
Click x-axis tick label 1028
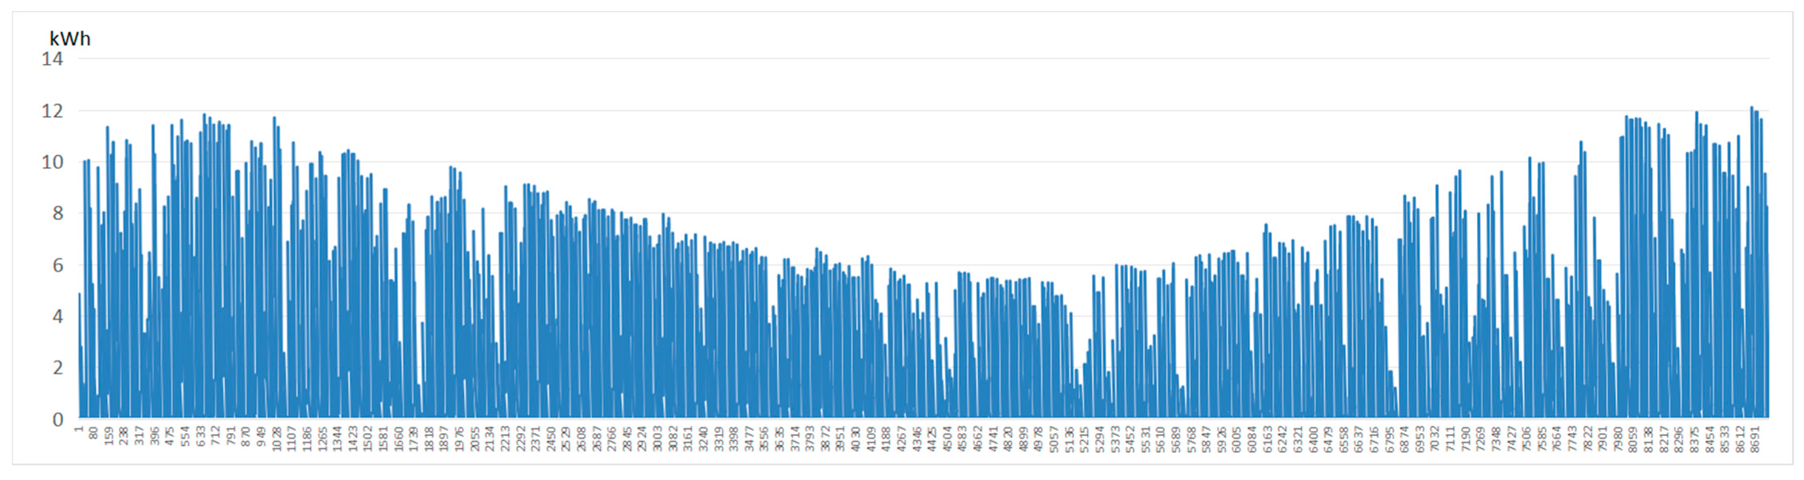click(278, 439)
